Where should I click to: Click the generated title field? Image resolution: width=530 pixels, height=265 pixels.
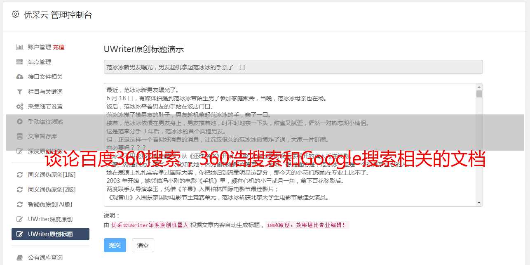(x=293, y=67)
